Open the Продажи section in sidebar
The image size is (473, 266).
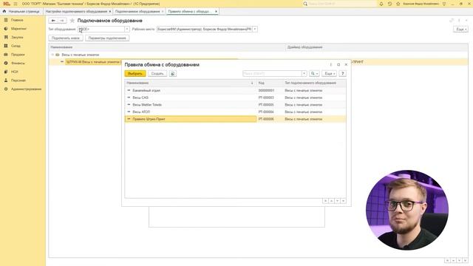pyautogui.click(x=18, y=55)
